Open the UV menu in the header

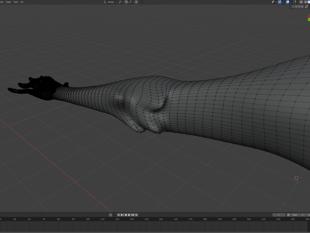click(x=22, y=2)
